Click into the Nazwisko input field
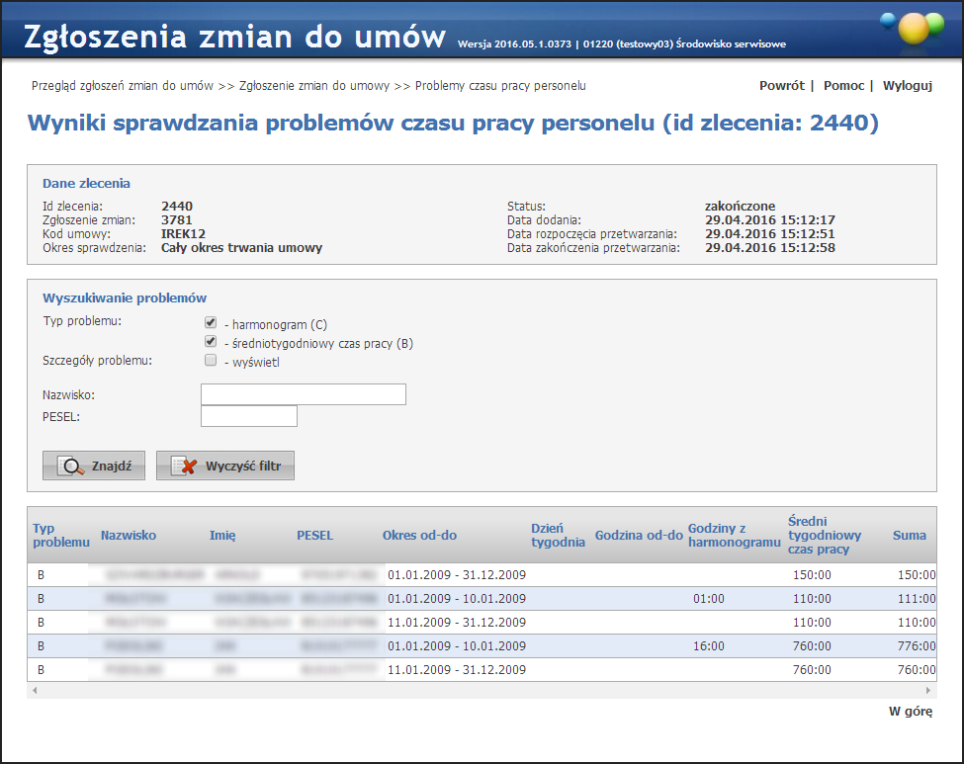 [303, 395]
